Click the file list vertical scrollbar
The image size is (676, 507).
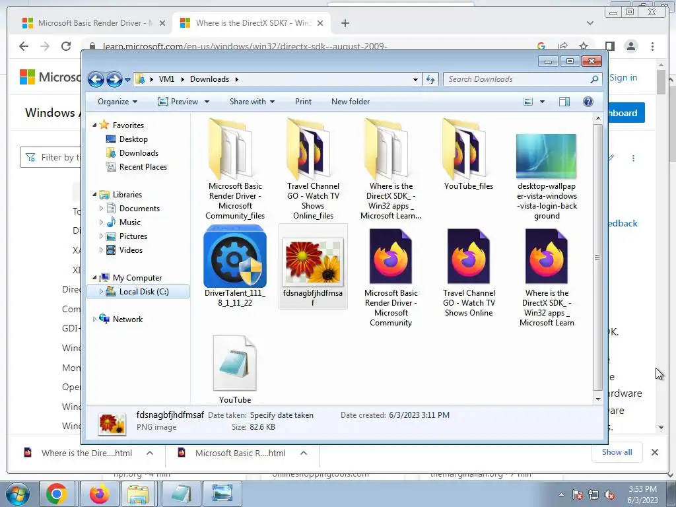tap(597, 257)
